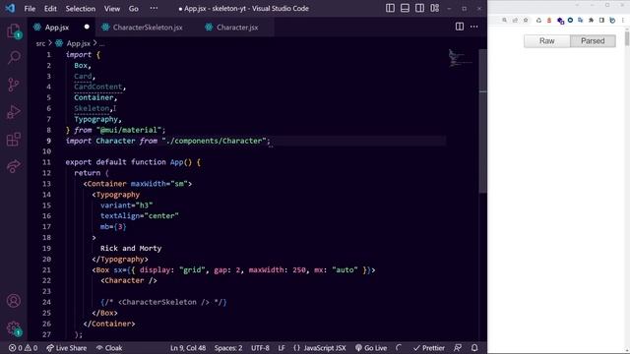Open the browser Extensions puzzle icon

tap(591, 20)
